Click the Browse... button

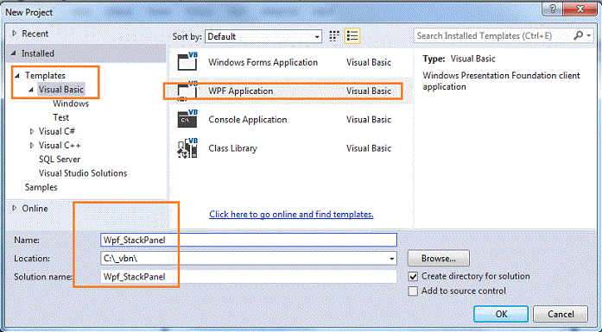[439, 259]
